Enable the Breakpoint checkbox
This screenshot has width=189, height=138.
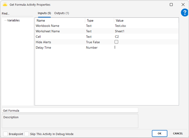pos(5,134)
